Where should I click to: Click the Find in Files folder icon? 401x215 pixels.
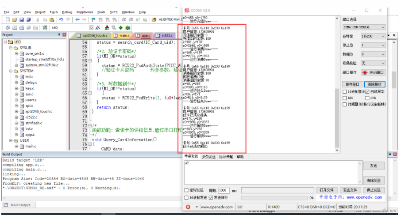[x=154, y=19]
